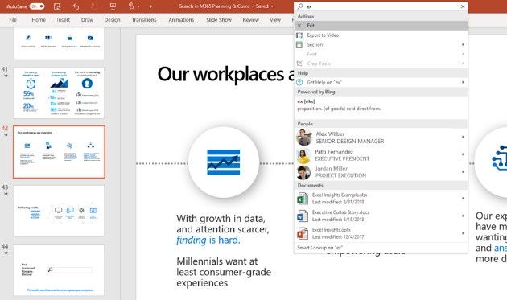Open Excel Insights.pptx document

click(381, 233)
